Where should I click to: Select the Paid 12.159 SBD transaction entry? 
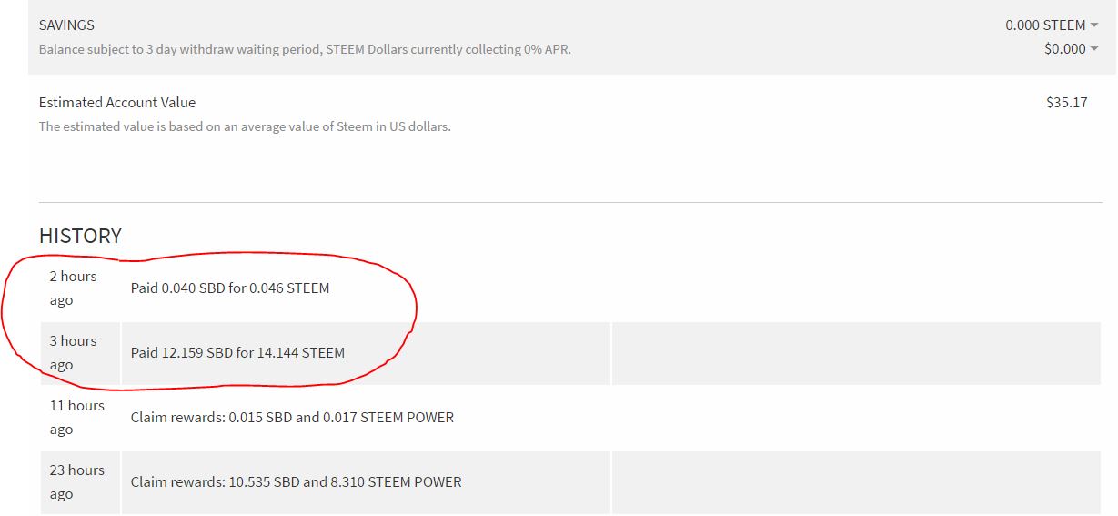pyautogui.click(x=237, y=353)
